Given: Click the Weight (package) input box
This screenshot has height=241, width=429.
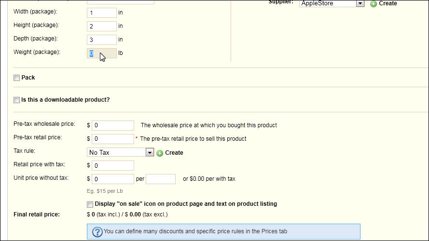Looking at the screenshot, I should point(102,54).
